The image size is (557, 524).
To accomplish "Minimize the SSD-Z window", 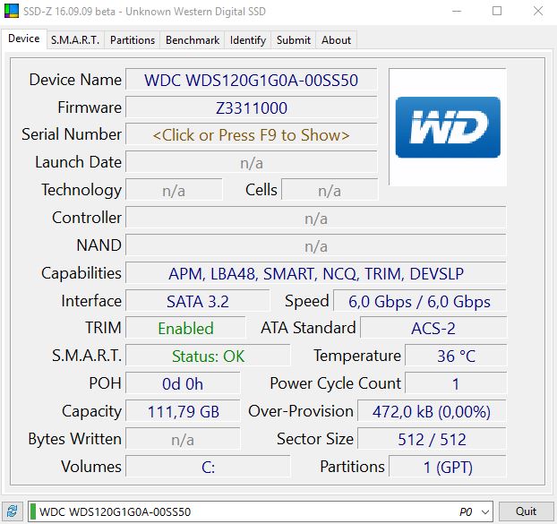I will pos(457,11).
